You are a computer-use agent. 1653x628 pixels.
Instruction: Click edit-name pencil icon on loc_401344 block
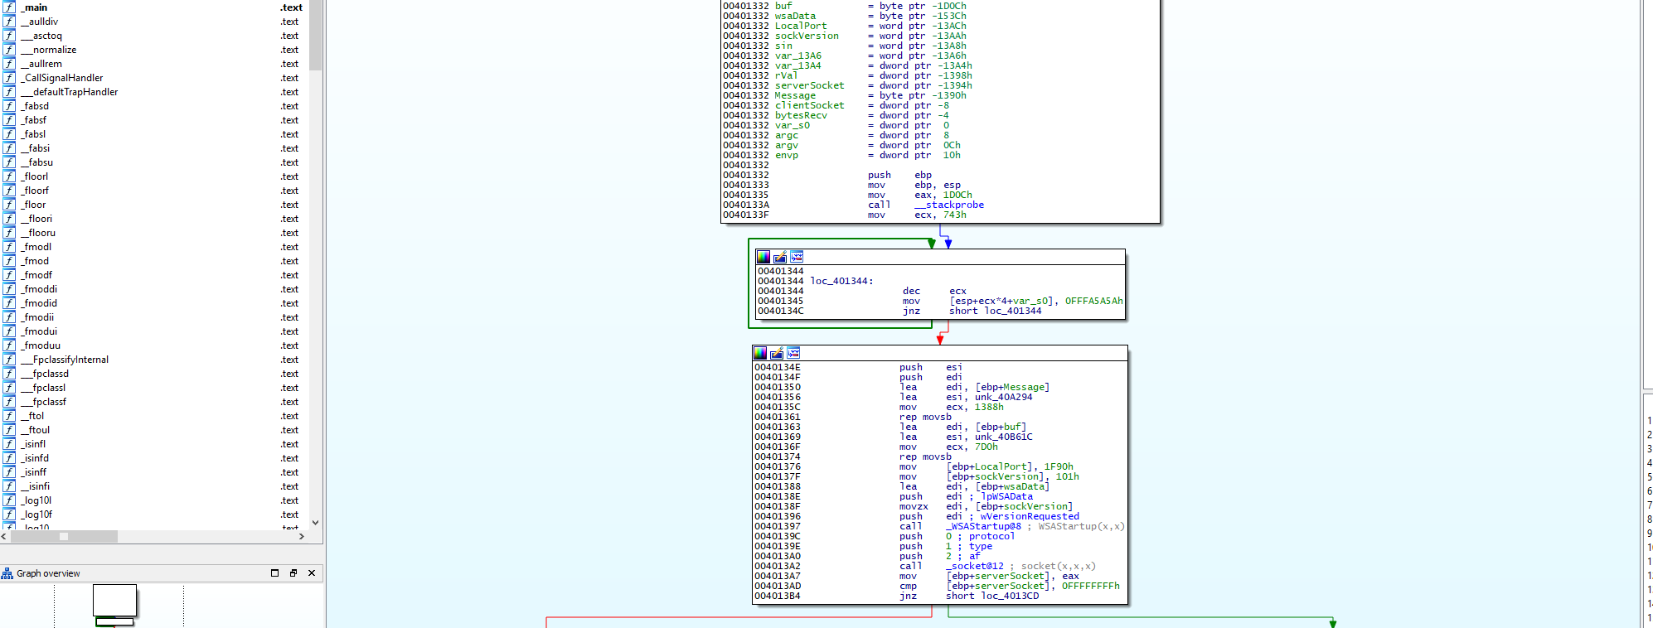780,257
